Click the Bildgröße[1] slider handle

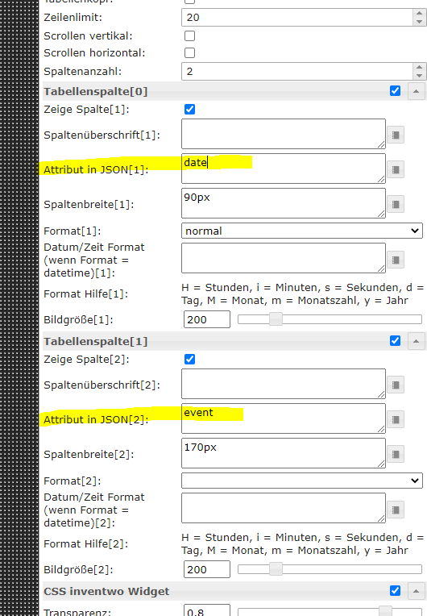(x=276, y=319)
